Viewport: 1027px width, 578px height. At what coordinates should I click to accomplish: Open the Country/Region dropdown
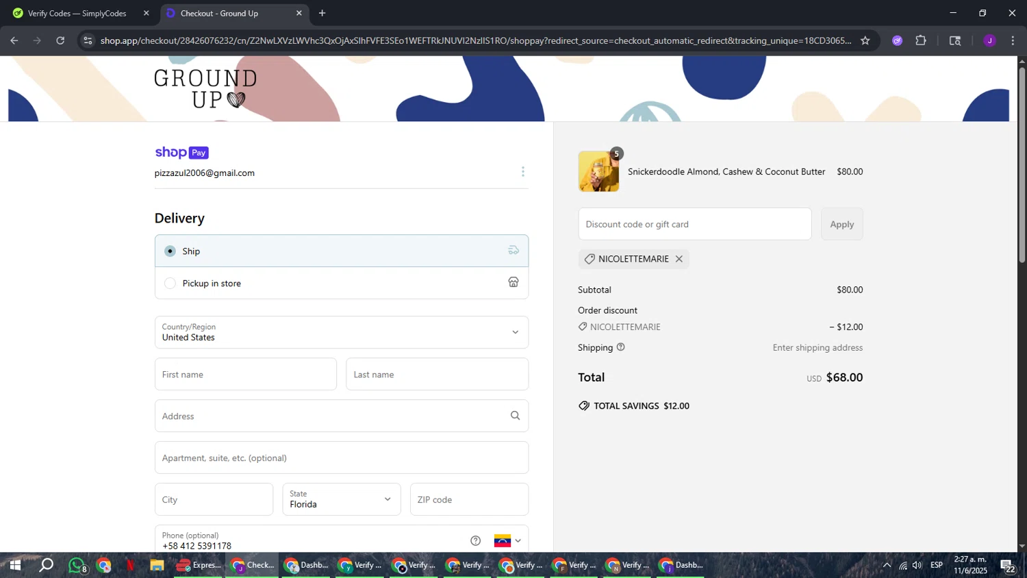point(342,332)
